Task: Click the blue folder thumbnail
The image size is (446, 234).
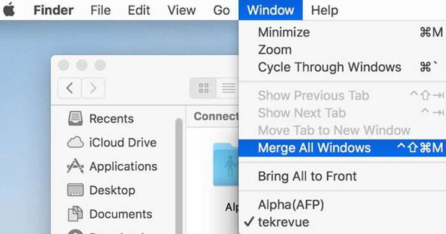Action: click(226, 165)
